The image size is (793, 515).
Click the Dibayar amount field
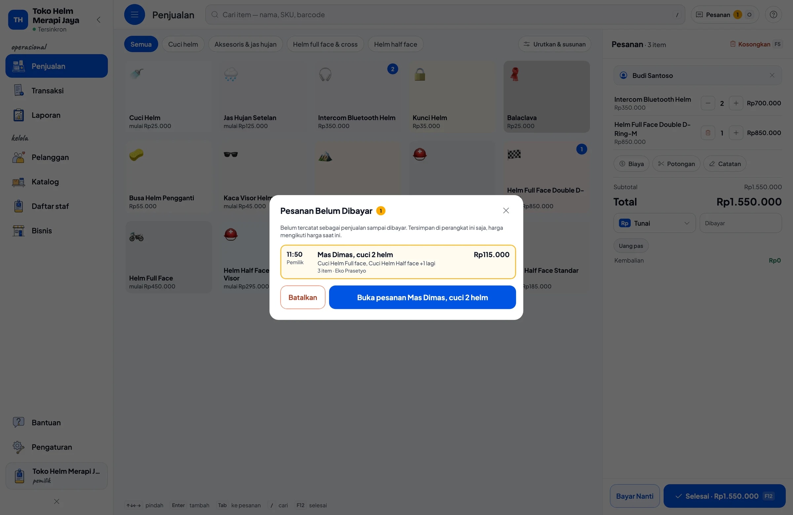(740, 223)
